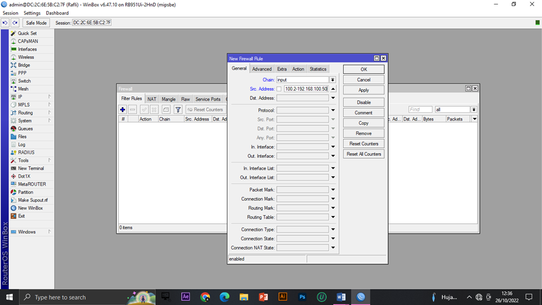Switch to Extra tab

[x=282, y=69]
